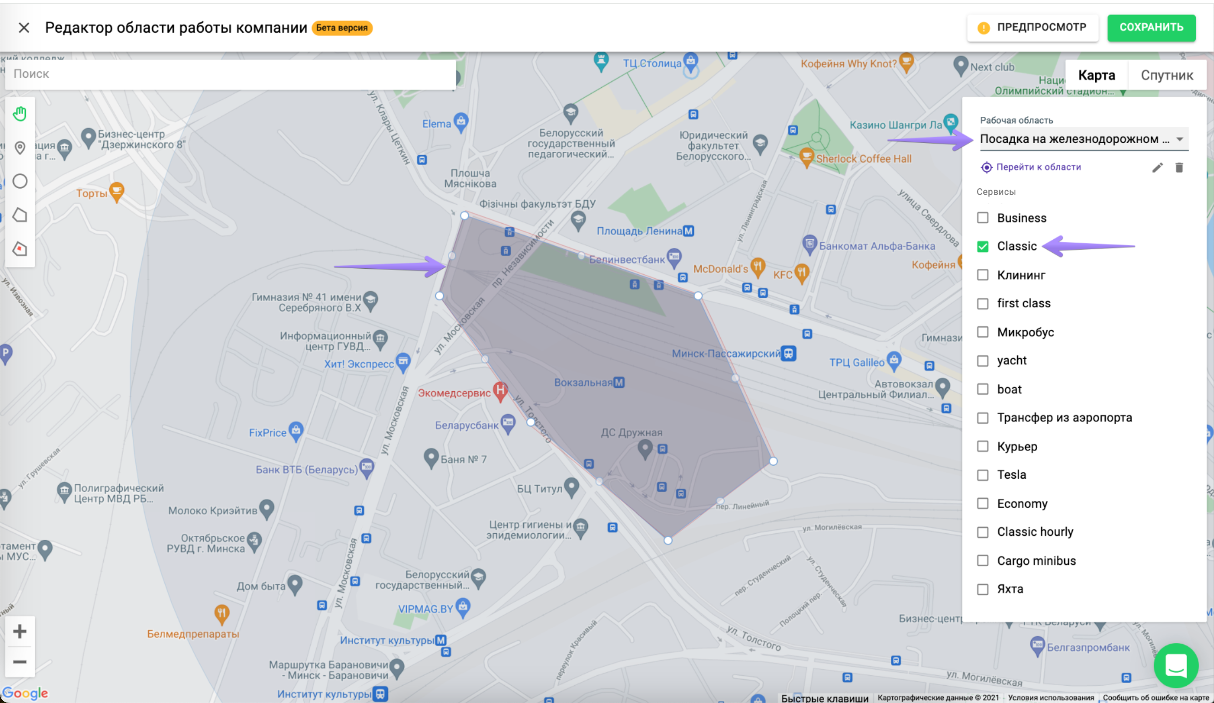Open the green chat support widget
Screen dimensions: 1214x703
[x=1175, y=665]
